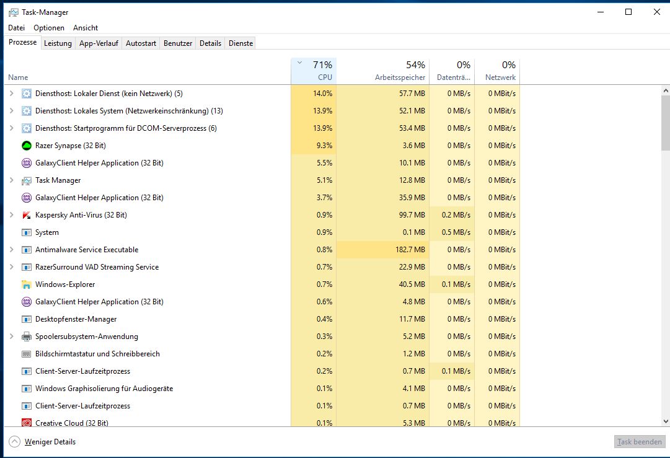Expand RazerSurround VAD Streaming Service row
The width and height of the screenshot is (670, 458).
coord(12,267)
